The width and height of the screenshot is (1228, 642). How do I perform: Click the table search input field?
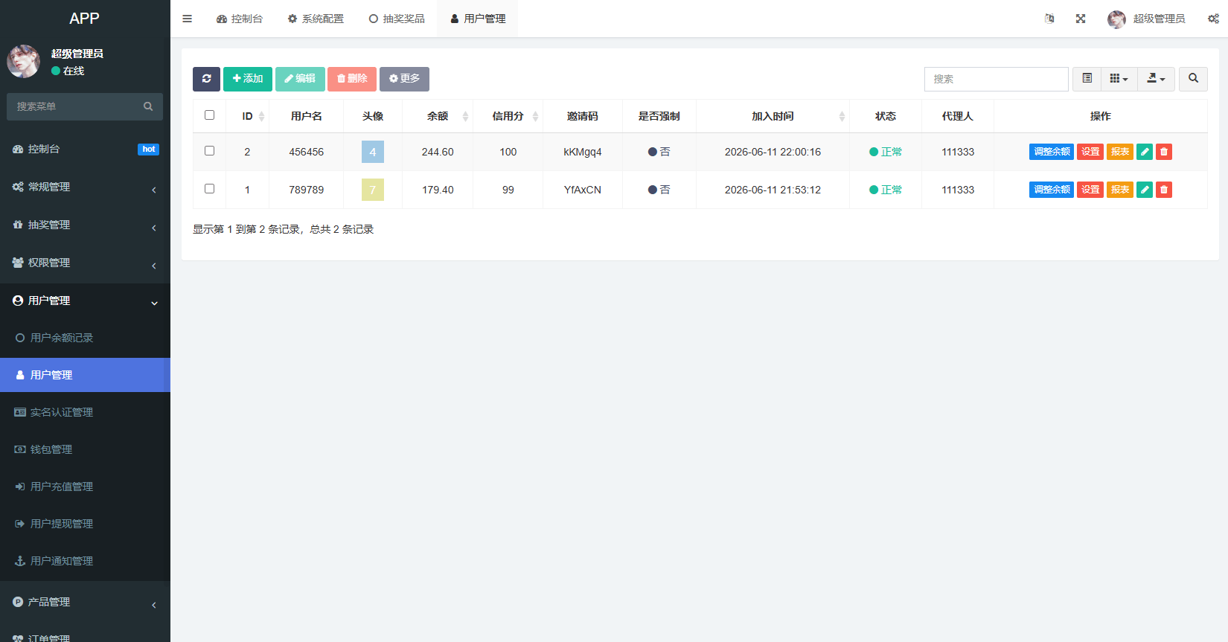click(996, 79)
